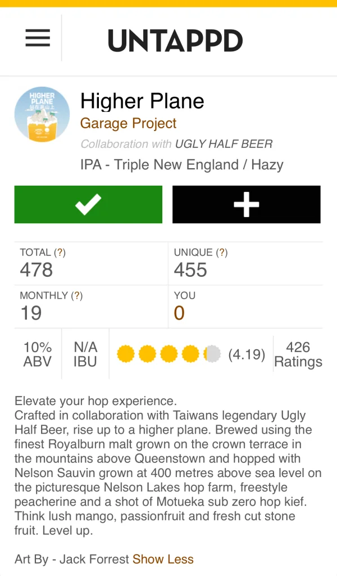Collapse description with Show Less

163,559
